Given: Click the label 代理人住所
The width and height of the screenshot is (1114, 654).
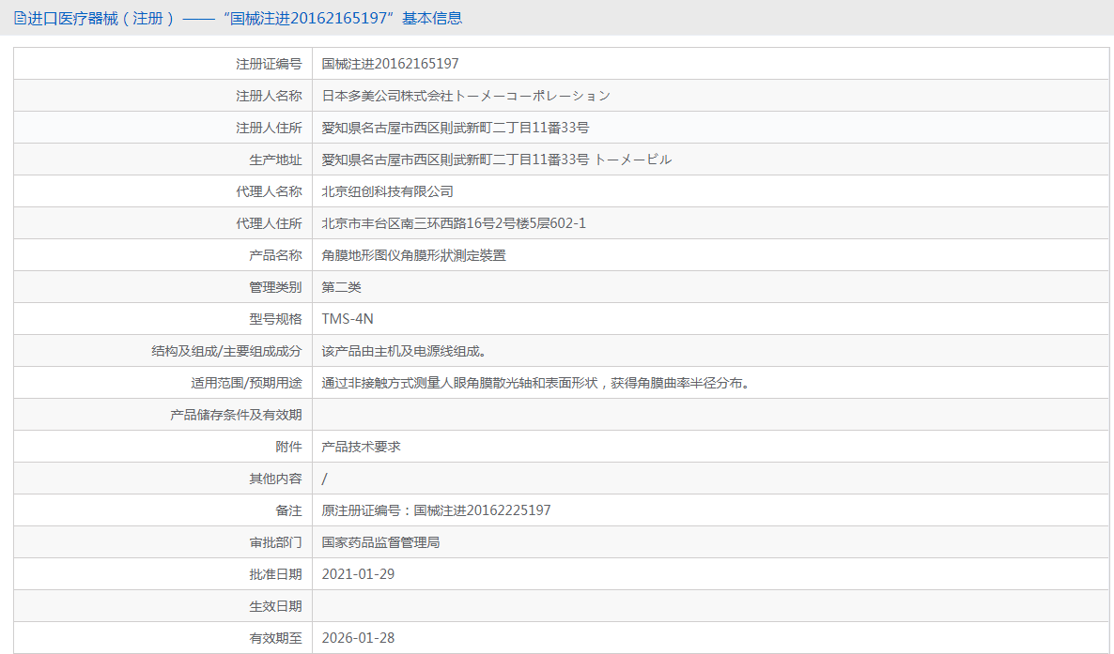Looking at the screenshot, I should click(269, 223).
